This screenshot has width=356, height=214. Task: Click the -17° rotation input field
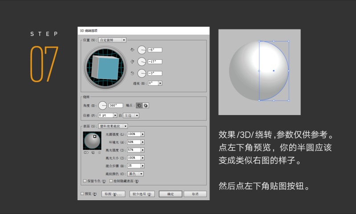click(x=155, y=62)
